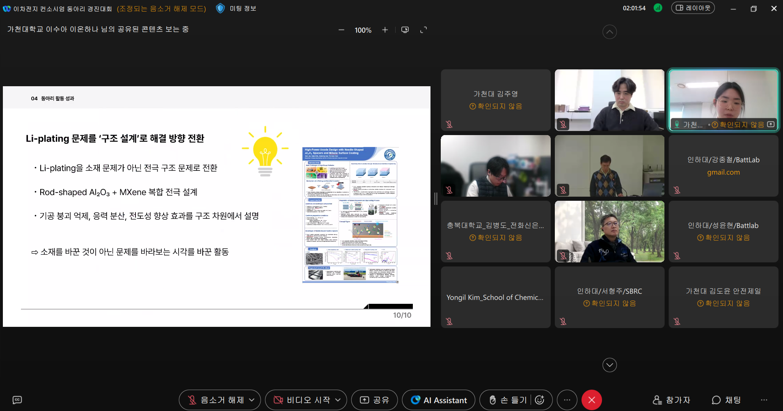
Task: Open meeting information via the shield icon
Action: (221, 8)
